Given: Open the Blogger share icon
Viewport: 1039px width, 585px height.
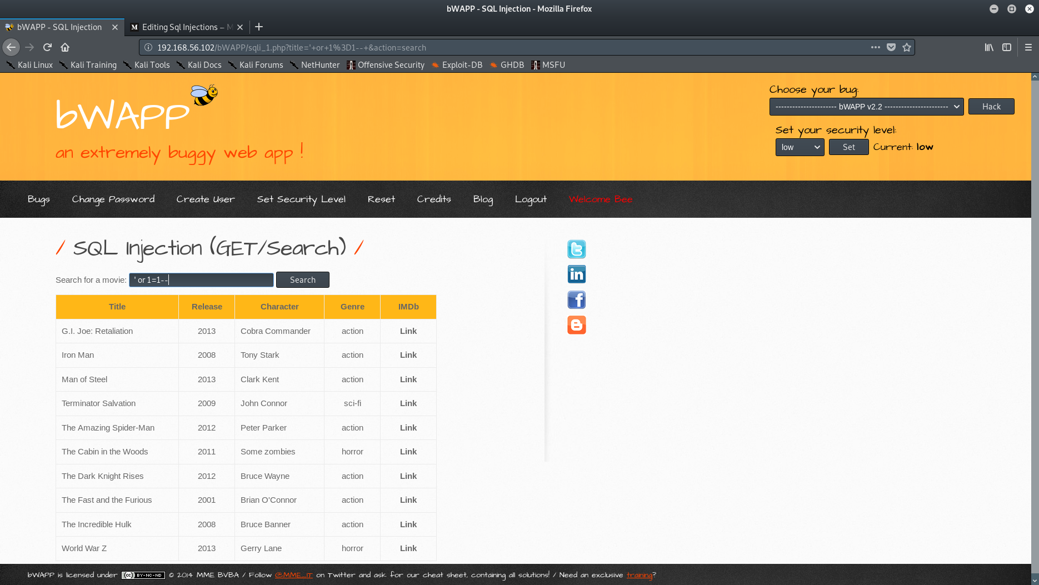Looking at the screenshot, I should coord(576,325).
